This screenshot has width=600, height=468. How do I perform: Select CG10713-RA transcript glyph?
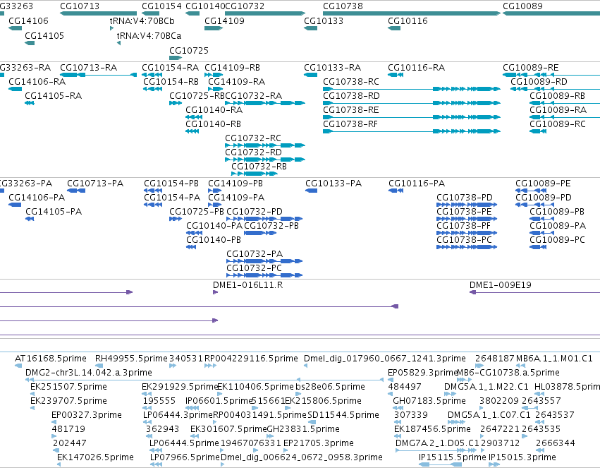[98, 75]
